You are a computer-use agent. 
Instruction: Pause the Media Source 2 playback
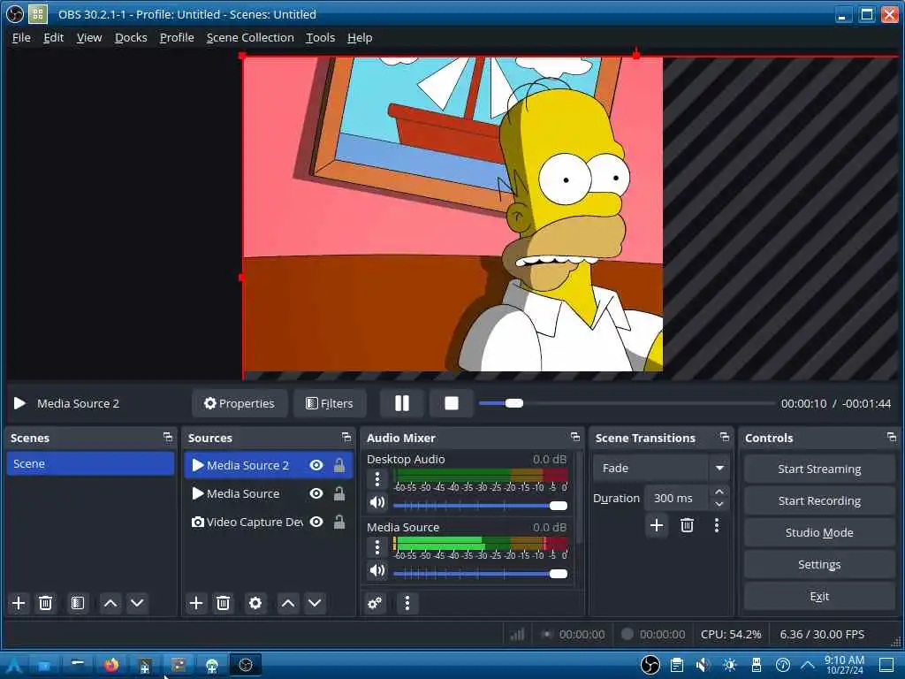pos(402,403)
